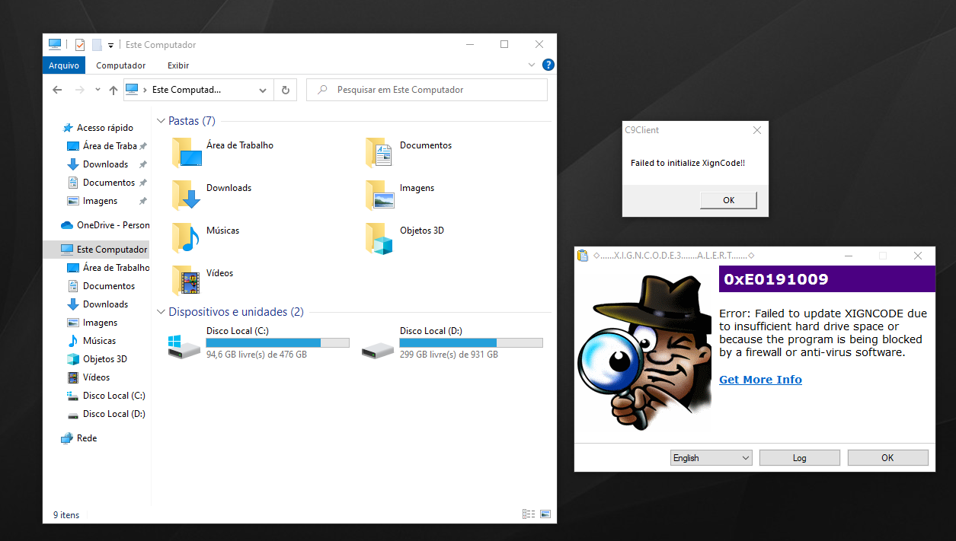This screenshot has width=956, height=541.
Task: Follow the Get More Info link
Action: [x=760, y=380]
